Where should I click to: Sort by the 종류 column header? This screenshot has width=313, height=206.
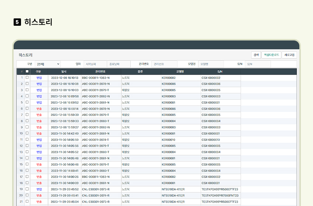(x=140, y=71)
